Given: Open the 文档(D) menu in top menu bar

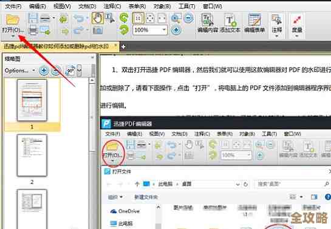Looking at the screenshot, I should (x=87, y=7).
